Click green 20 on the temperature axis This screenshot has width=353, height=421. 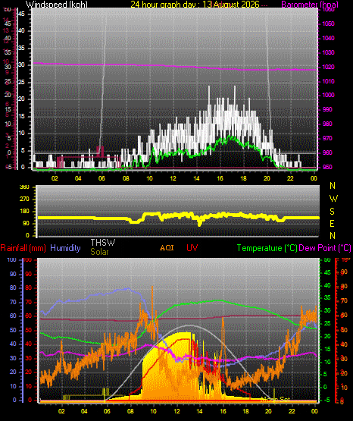327,336
